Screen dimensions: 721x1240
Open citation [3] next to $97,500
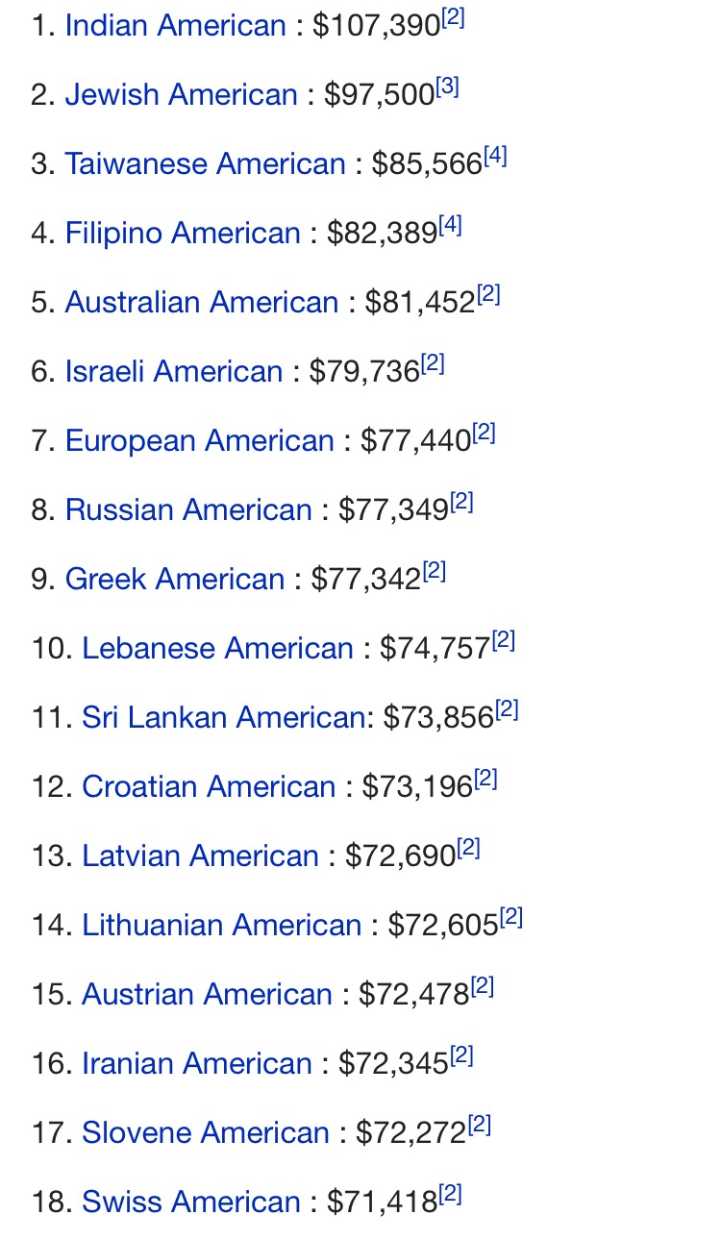[447, 88]
